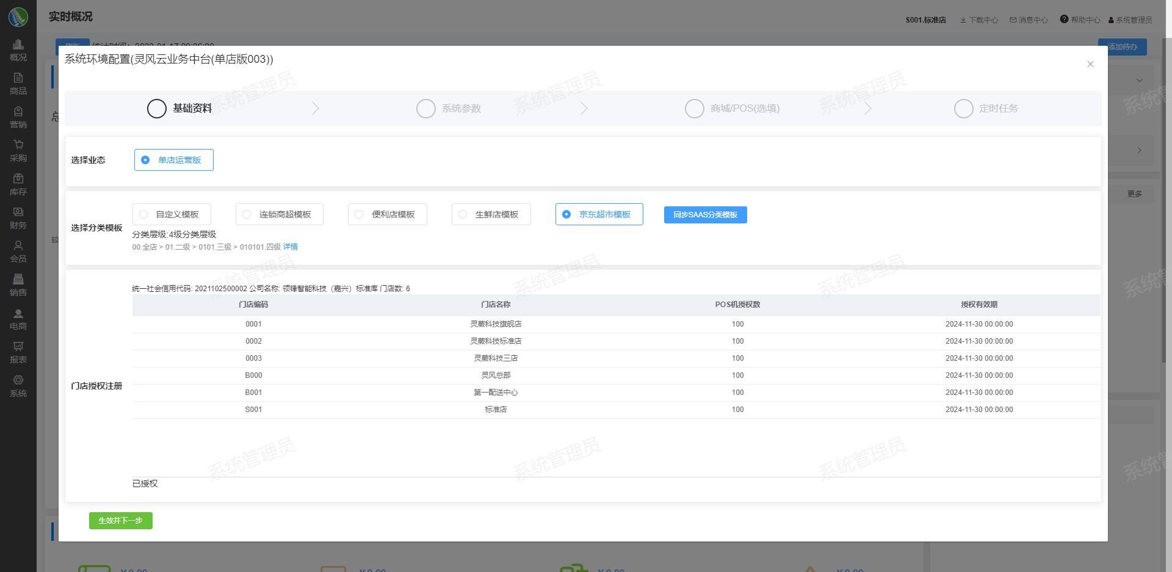Open the 系统 settings gear in sidebar
Screen dimensions: 1172x572
(18, 386)
